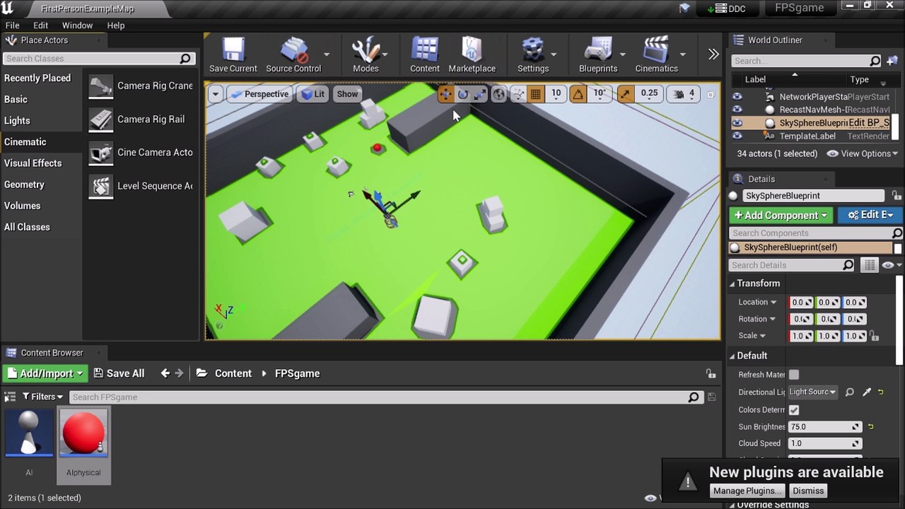Switch the world/local coordinate system globe
This screenshot has height=509, width=905.
point(499,94)
